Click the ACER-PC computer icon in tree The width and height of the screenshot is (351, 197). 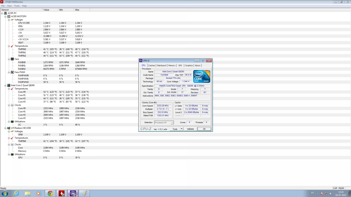[x=5, y=13]
